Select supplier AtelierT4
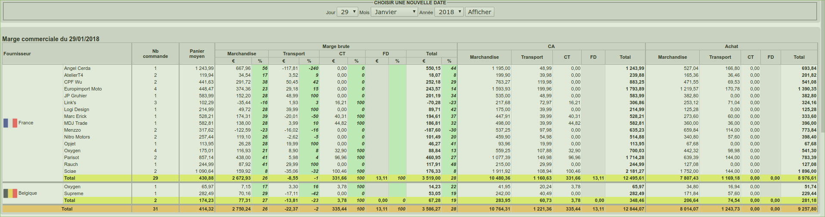825x217 pixels. [x=74, y=75]
